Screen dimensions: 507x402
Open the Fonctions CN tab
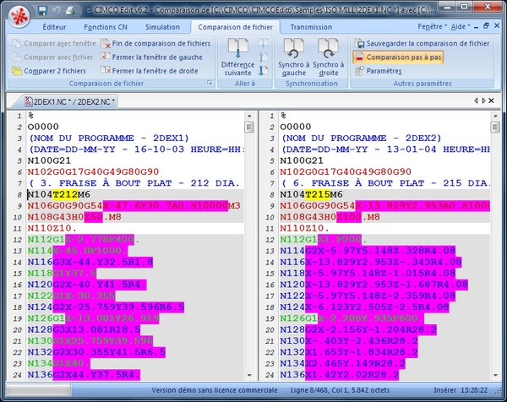(x=106, y=27)
